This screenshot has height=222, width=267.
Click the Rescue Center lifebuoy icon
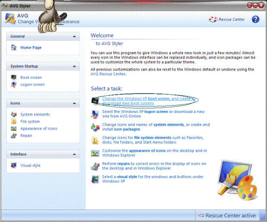pos(213,19)
